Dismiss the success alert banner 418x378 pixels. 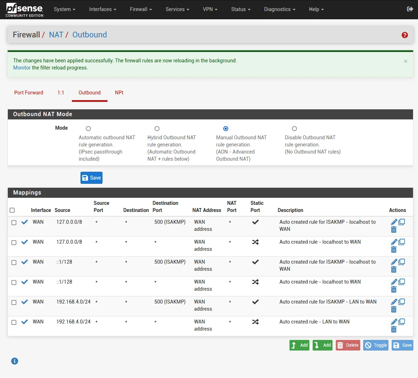[x=406, y=61]
